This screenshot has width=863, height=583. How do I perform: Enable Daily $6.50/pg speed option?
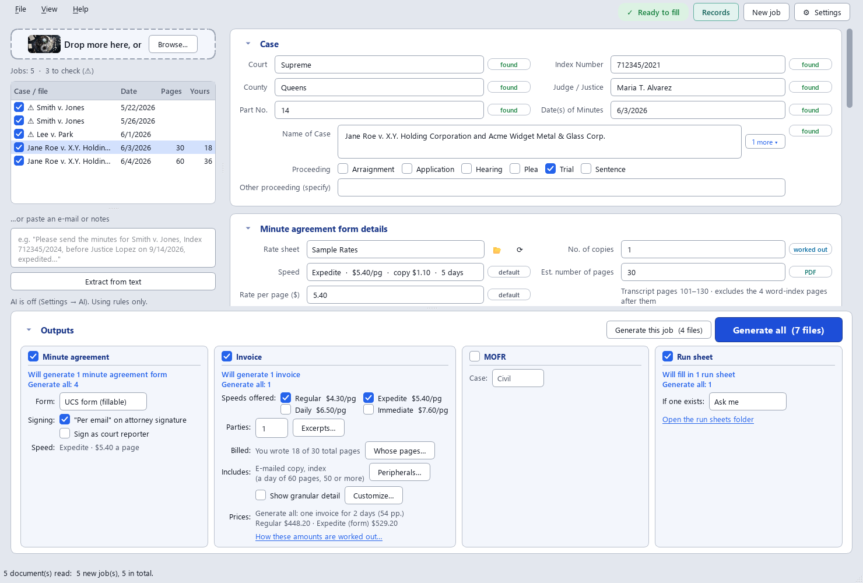(x=286, y=410)
